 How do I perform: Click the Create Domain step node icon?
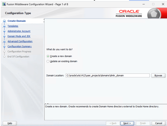click(4, 21)
